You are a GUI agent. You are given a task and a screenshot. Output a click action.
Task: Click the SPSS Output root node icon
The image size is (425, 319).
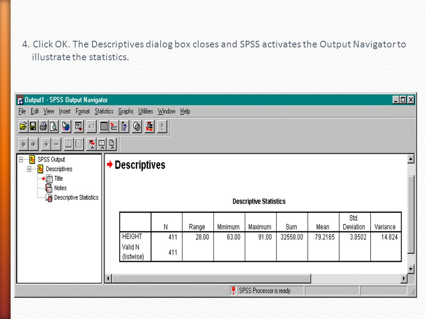click(x=32, y=159)
